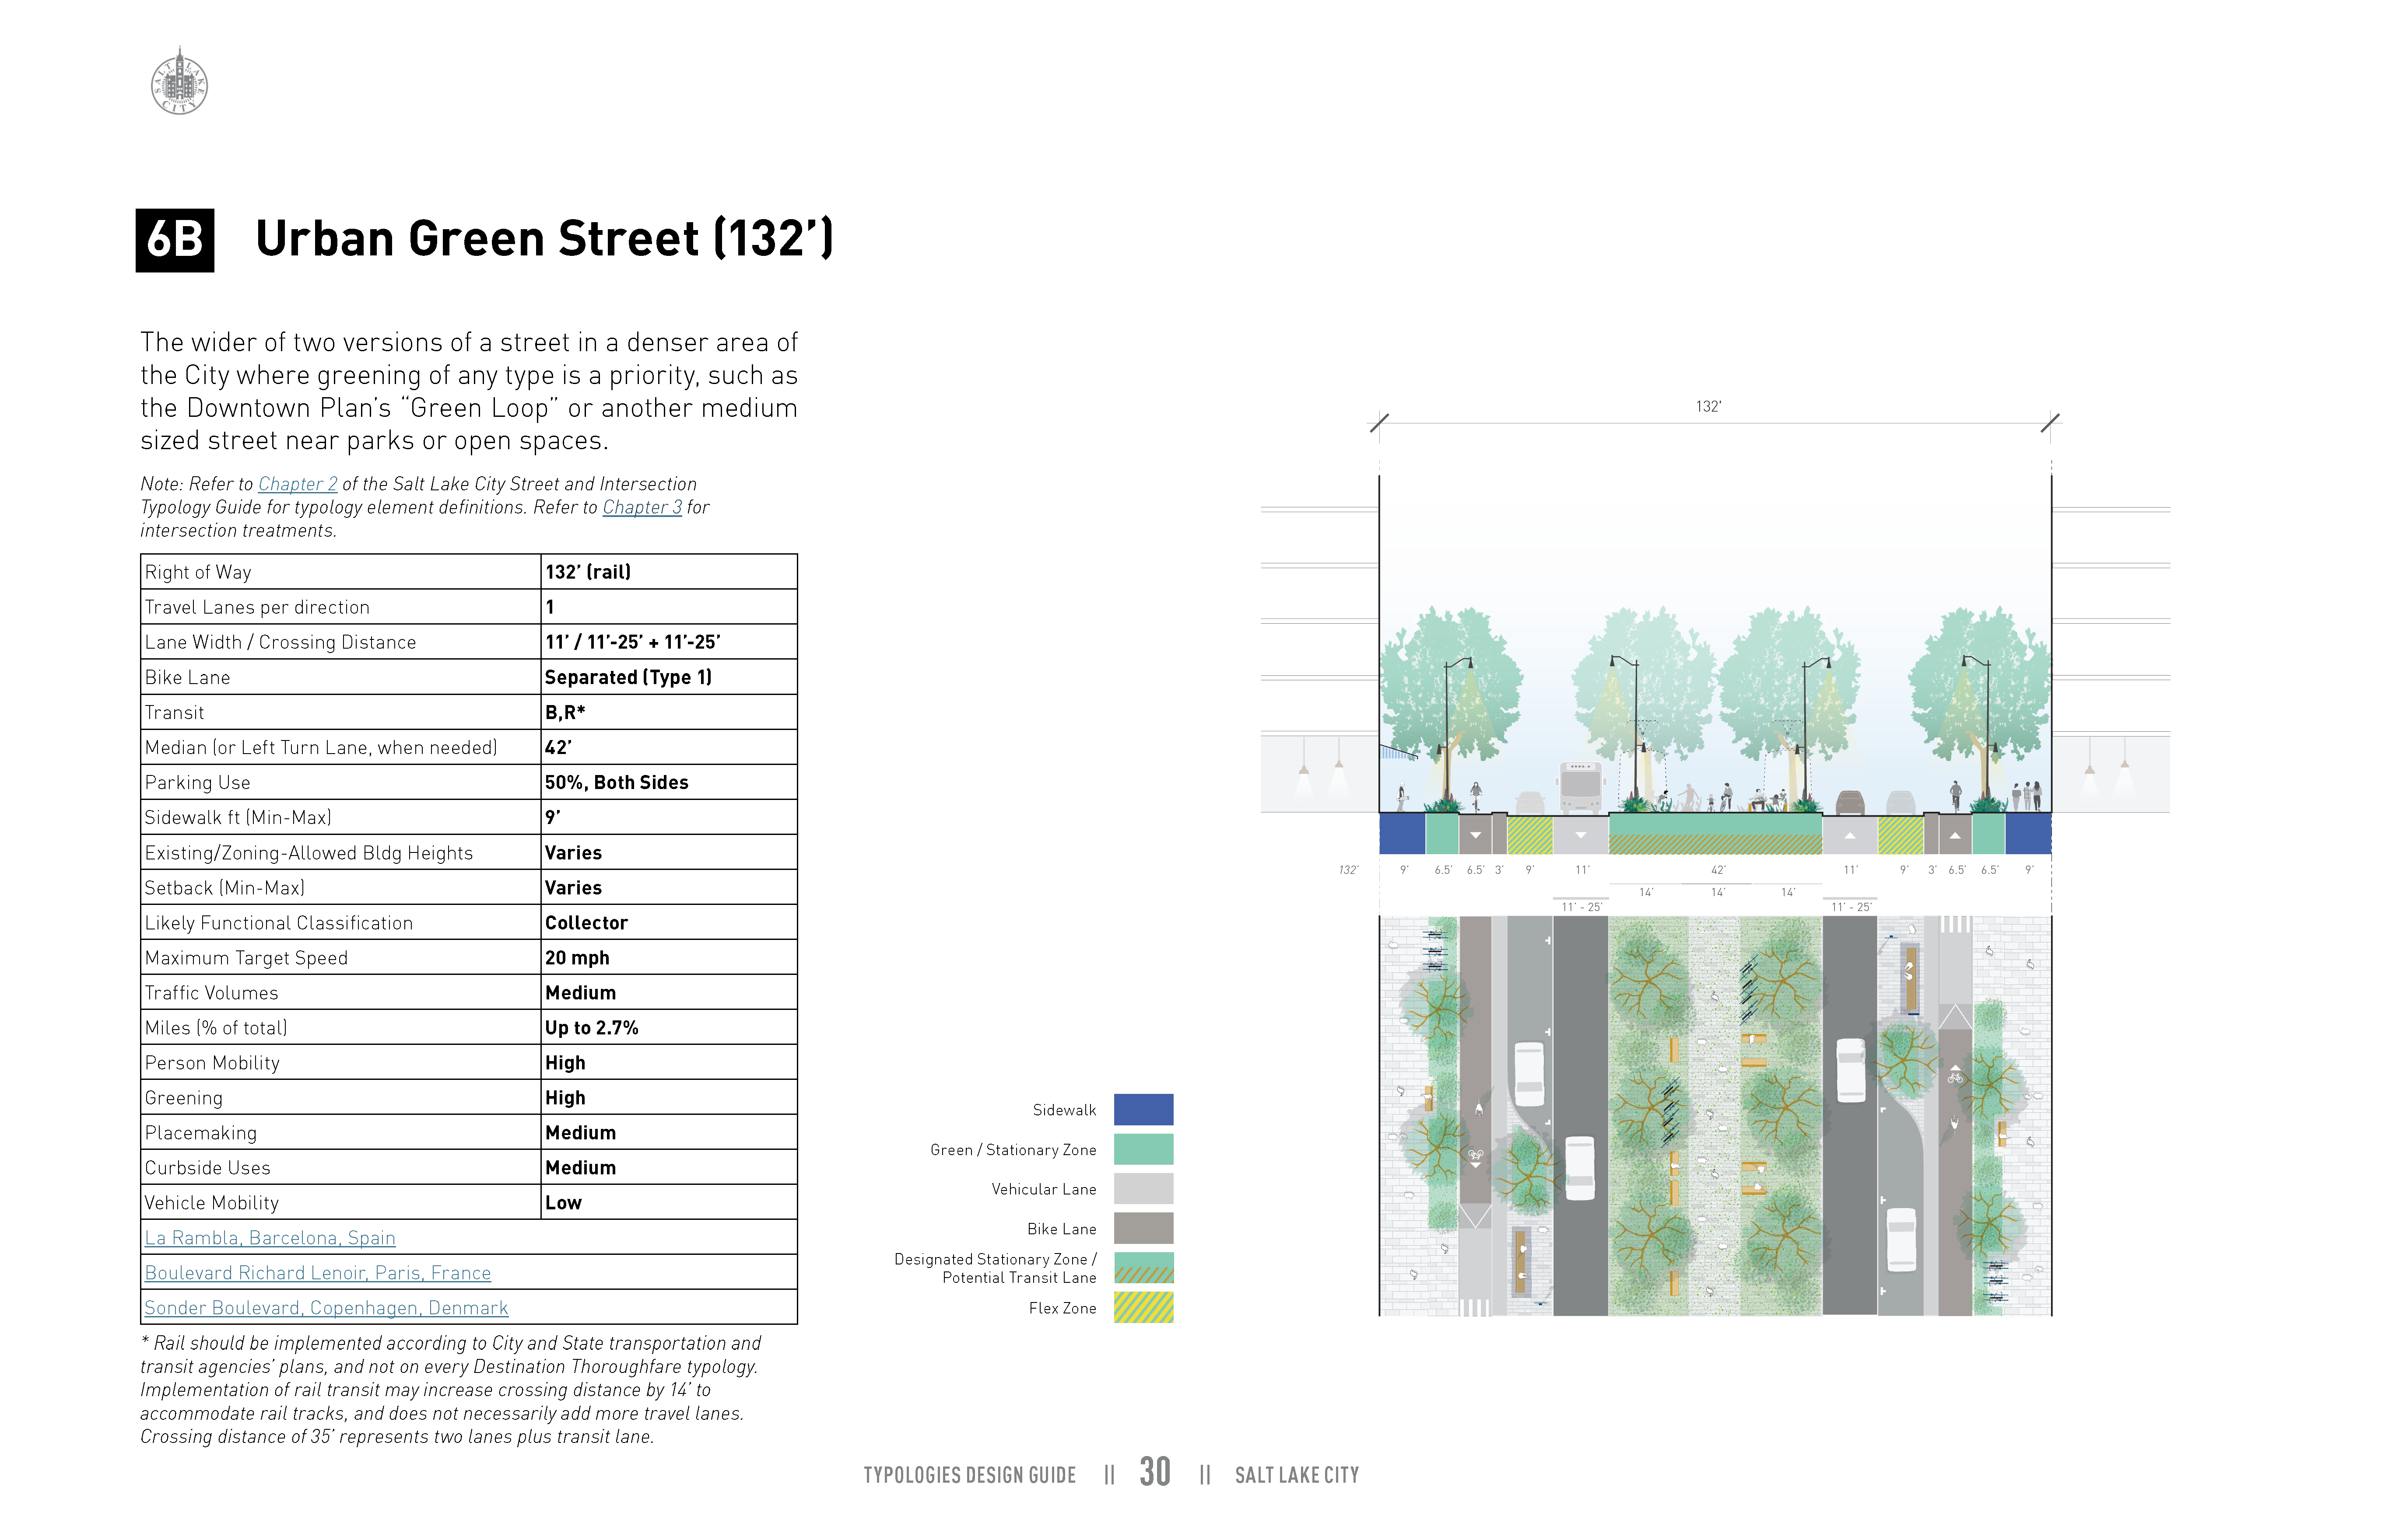This screenshot has width=2381, height=1540.
Task: Click the Bike Lane gray legend swatch
Action: pos(1143,1229)
